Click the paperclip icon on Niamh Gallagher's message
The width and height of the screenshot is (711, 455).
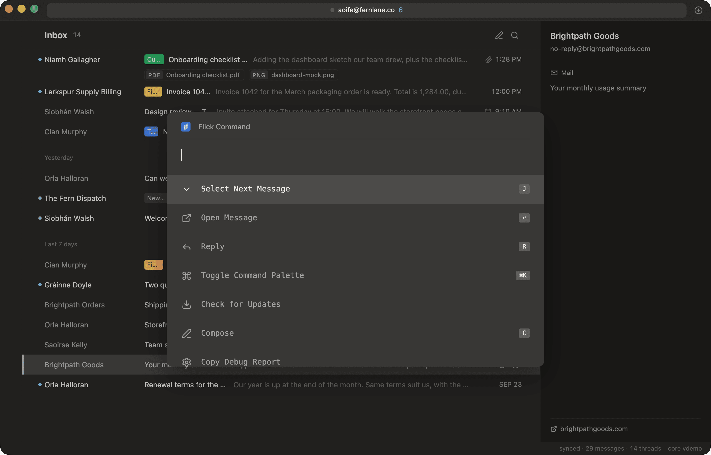[x=489, y=59]
